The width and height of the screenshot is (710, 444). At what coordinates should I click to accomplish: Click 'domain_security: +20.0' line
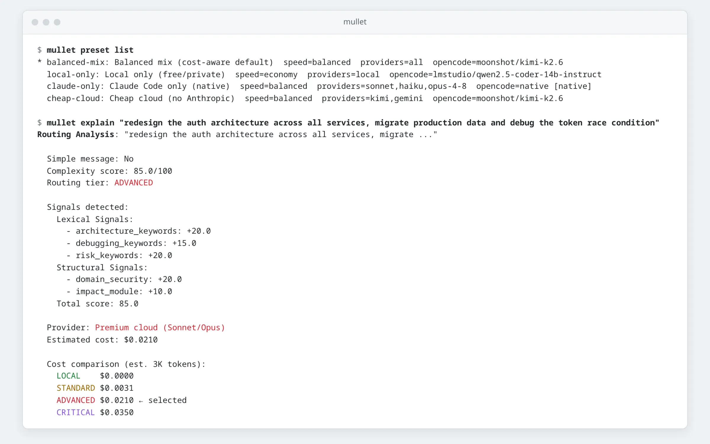pos(124,279)
